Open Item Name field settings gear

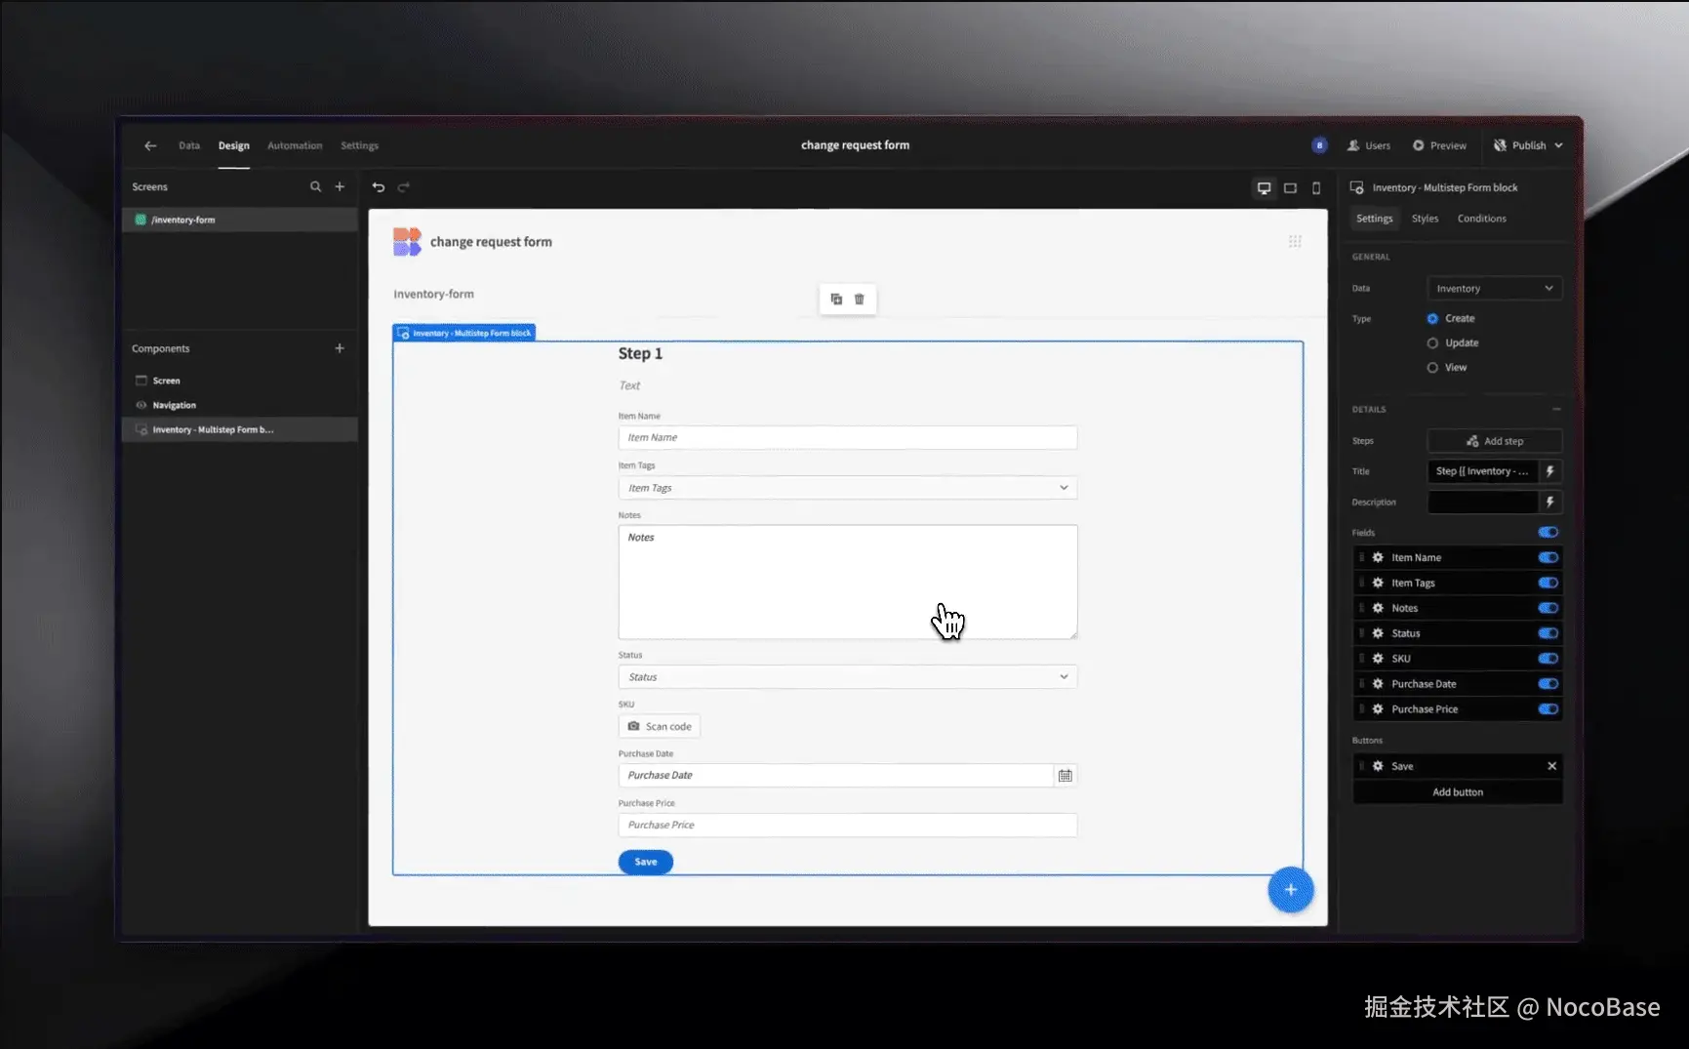point(1378,557)
